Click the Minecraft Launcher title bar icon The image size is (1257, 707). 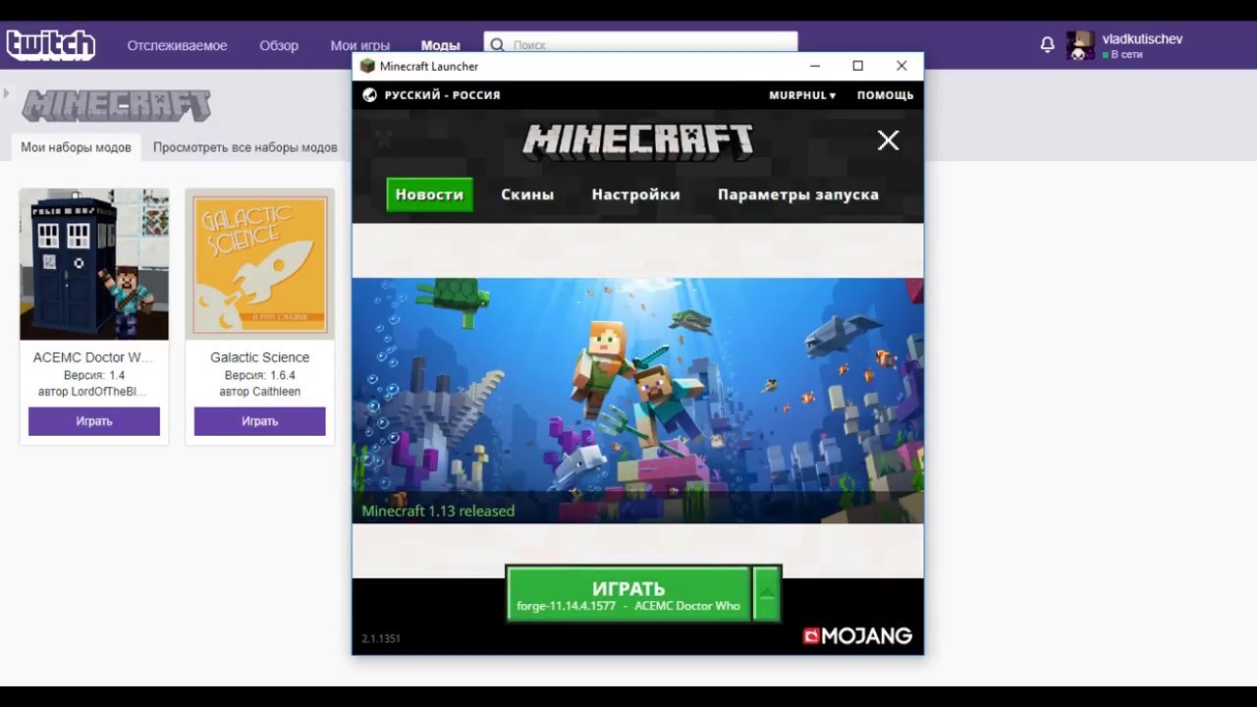[x=367, y=66]
